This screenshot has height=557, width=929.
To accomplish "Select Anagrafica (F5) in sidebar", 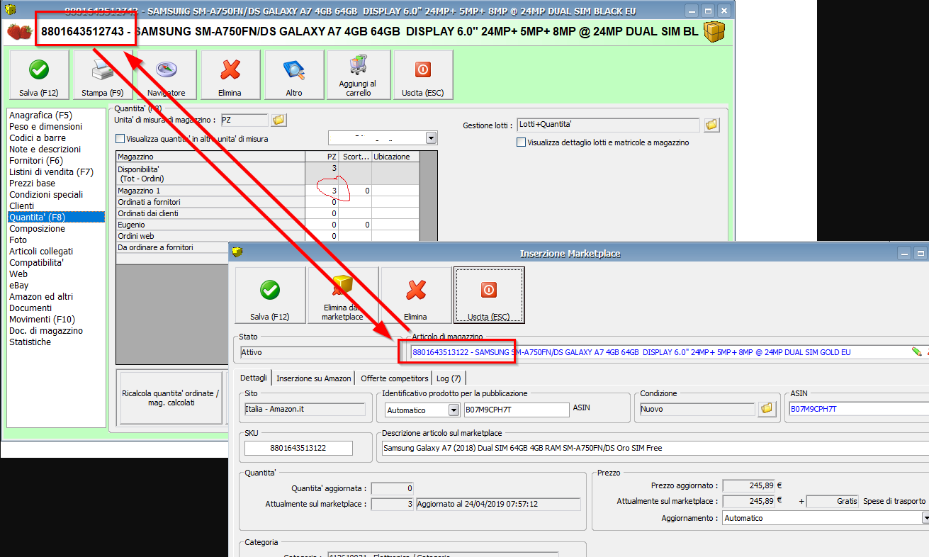I will (40, 115).
